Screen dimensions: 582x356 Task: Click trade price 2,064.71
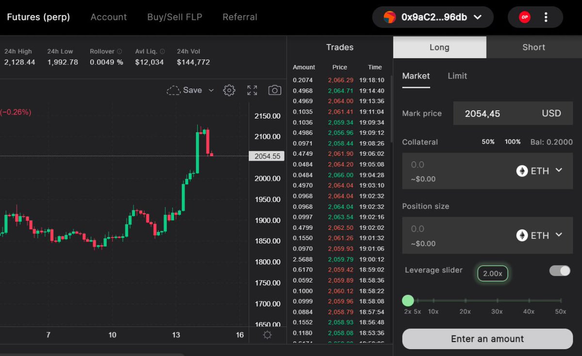(x=340, y=91)
